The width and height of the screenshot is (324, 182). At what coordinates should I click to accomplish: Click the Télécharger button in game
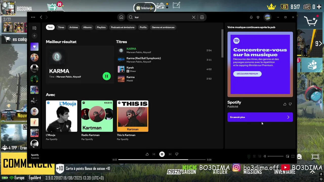145,8
